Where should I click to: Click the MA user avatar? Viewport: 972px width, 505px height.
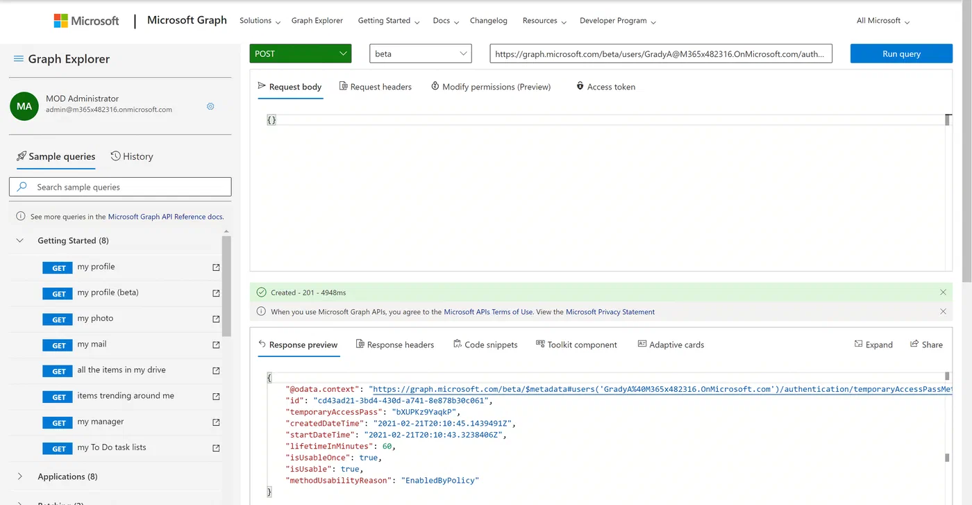[24, 106]
